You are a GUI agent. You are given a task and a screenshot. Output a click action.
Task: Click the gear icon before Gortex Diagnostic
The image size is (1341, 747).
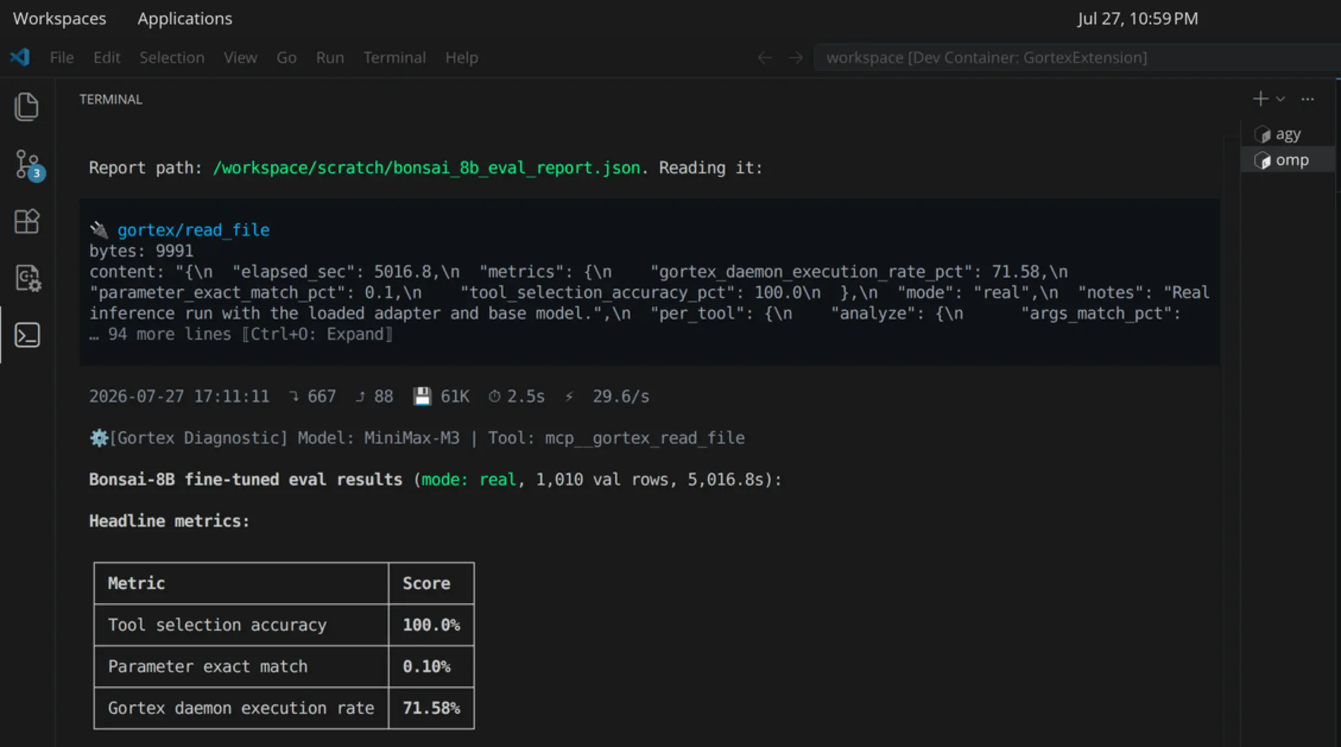point(99,438)
